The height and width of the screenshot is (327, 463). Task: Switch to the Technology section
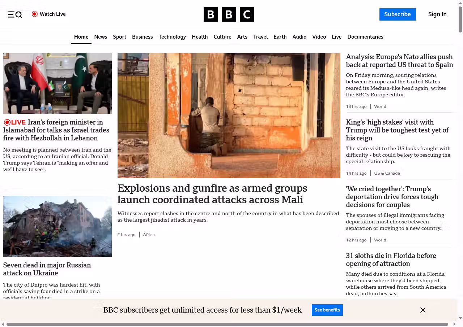[172, 37]
